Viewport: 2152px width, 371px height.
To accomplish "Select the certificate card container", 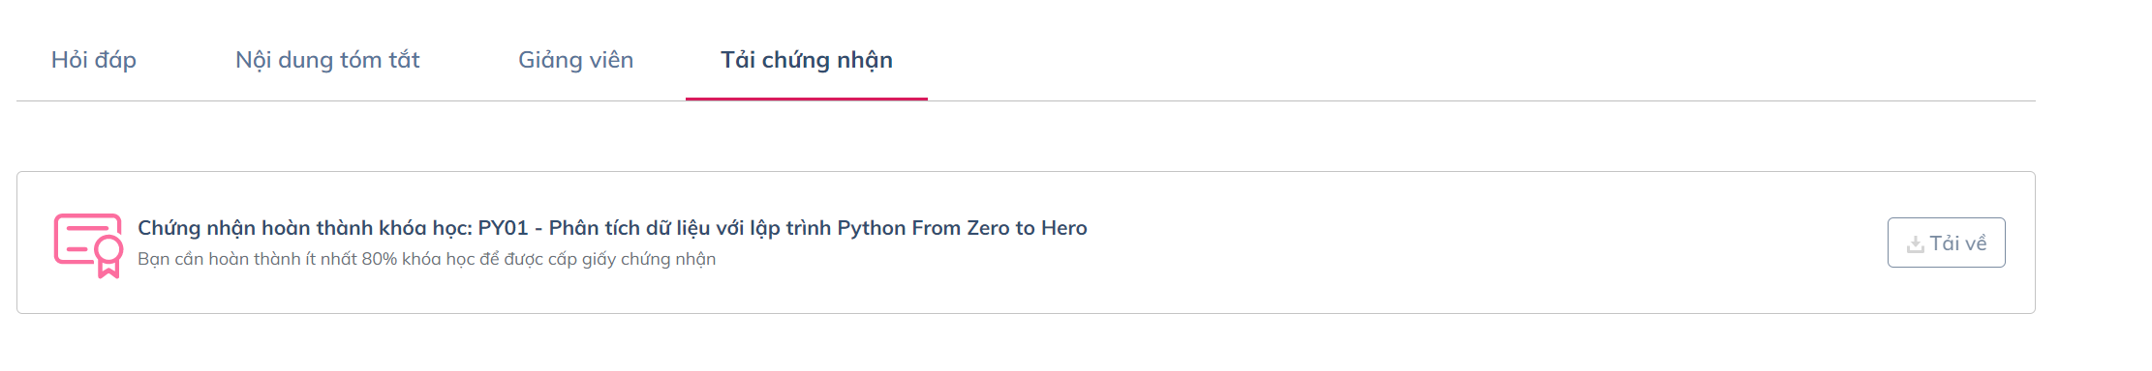I will coord(1026,243).
